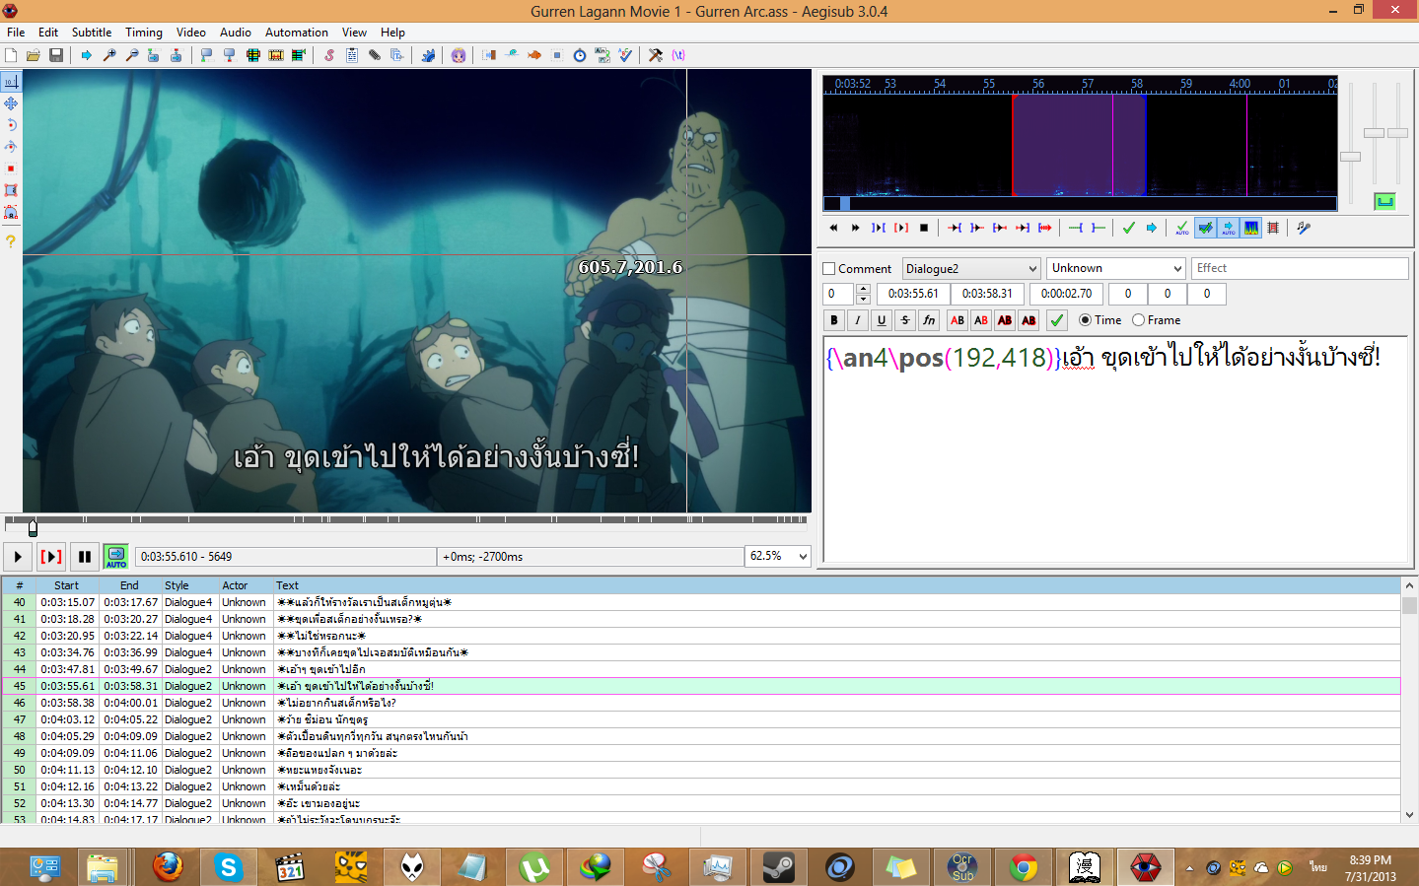Screen dimensions: 1419x886
Task: Open the visual typesetting help icon
Action: (11, 241)
